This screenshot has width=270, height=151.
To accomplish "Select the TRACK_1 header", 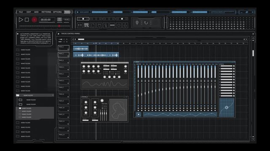I will (x=63, y=48).
